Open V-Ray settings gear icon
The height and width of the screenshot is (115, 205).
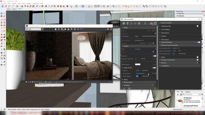tap(145, 23)
